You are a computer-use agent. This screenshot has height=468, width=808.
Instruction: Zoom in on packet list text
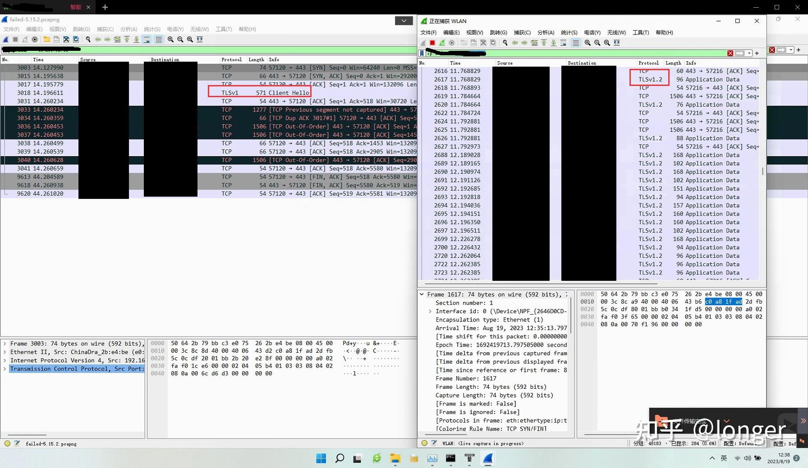588,43
